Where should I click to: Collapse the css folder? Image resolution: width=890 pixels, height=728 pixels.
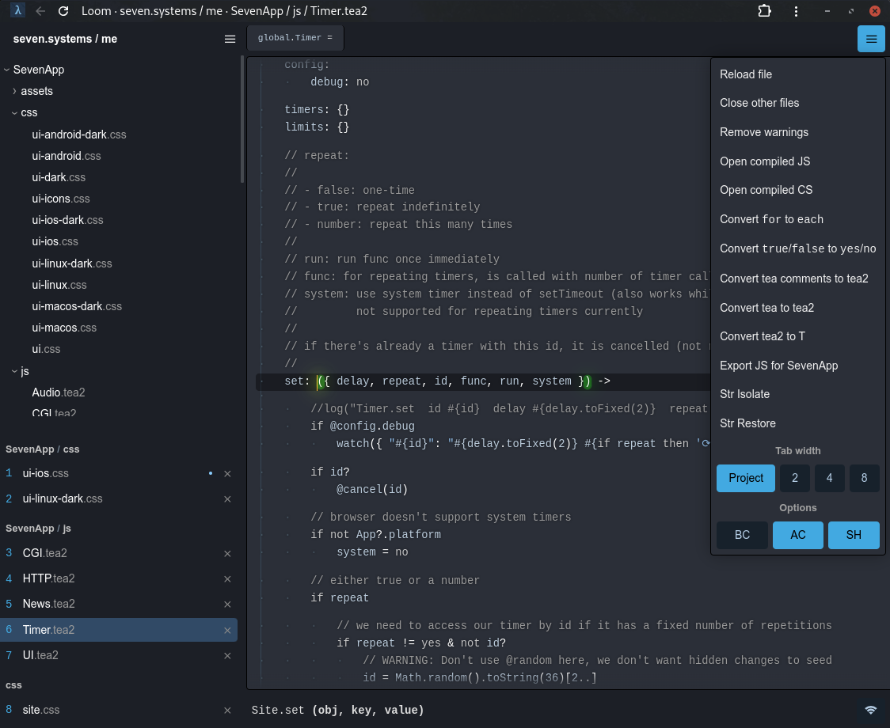click(x=15, y=112)
